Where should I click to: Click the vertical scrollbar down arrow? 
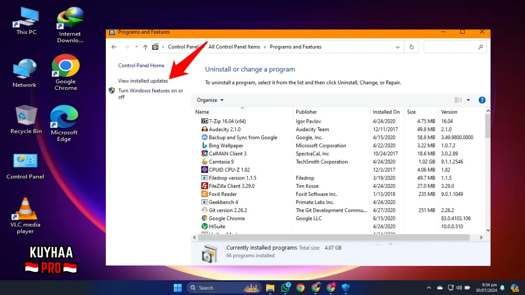[x=488, y=230]
